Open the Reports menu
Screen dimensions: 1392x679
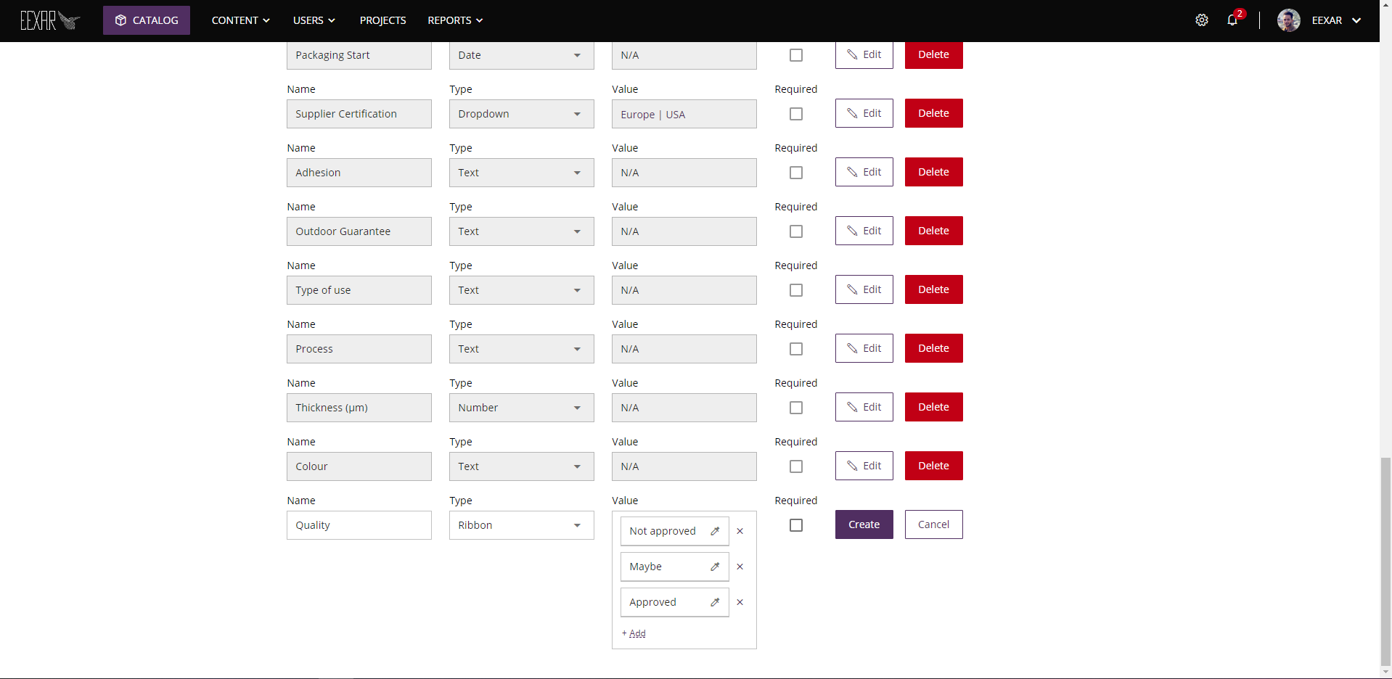(x=455, y=20)
